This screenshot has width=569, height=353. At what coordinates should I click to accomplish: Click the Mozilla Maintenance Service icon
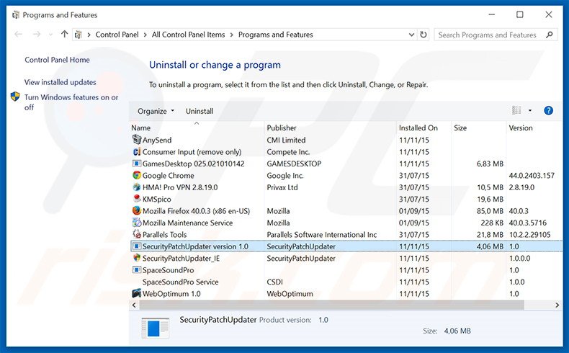[136, 223]
